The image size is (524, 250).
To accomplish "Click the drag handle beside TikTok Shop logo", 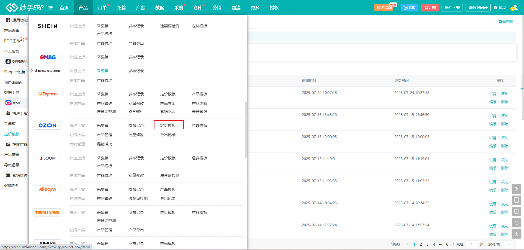I will point(31,71).
